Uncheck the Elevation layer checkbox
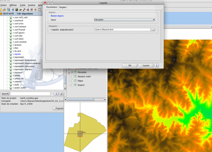Image resolution: width=212 pixels, height=152 pixels. [x=72, y=72]
